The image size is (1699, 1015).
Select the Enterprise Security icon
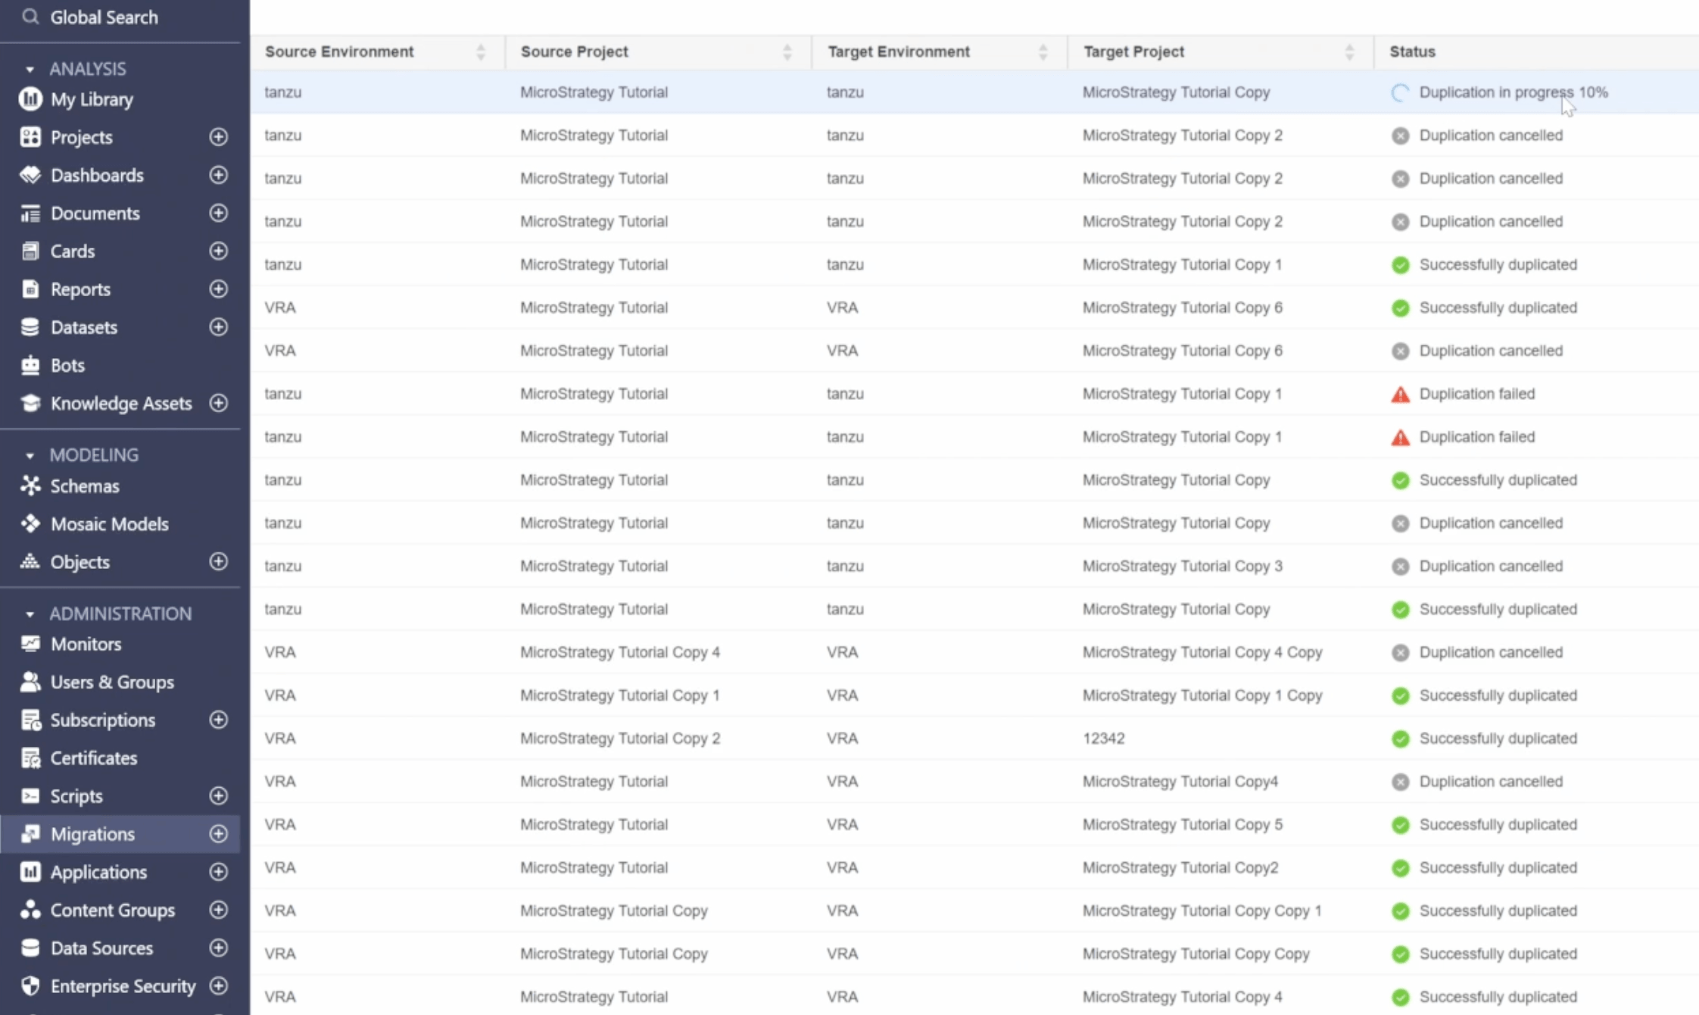30,986
